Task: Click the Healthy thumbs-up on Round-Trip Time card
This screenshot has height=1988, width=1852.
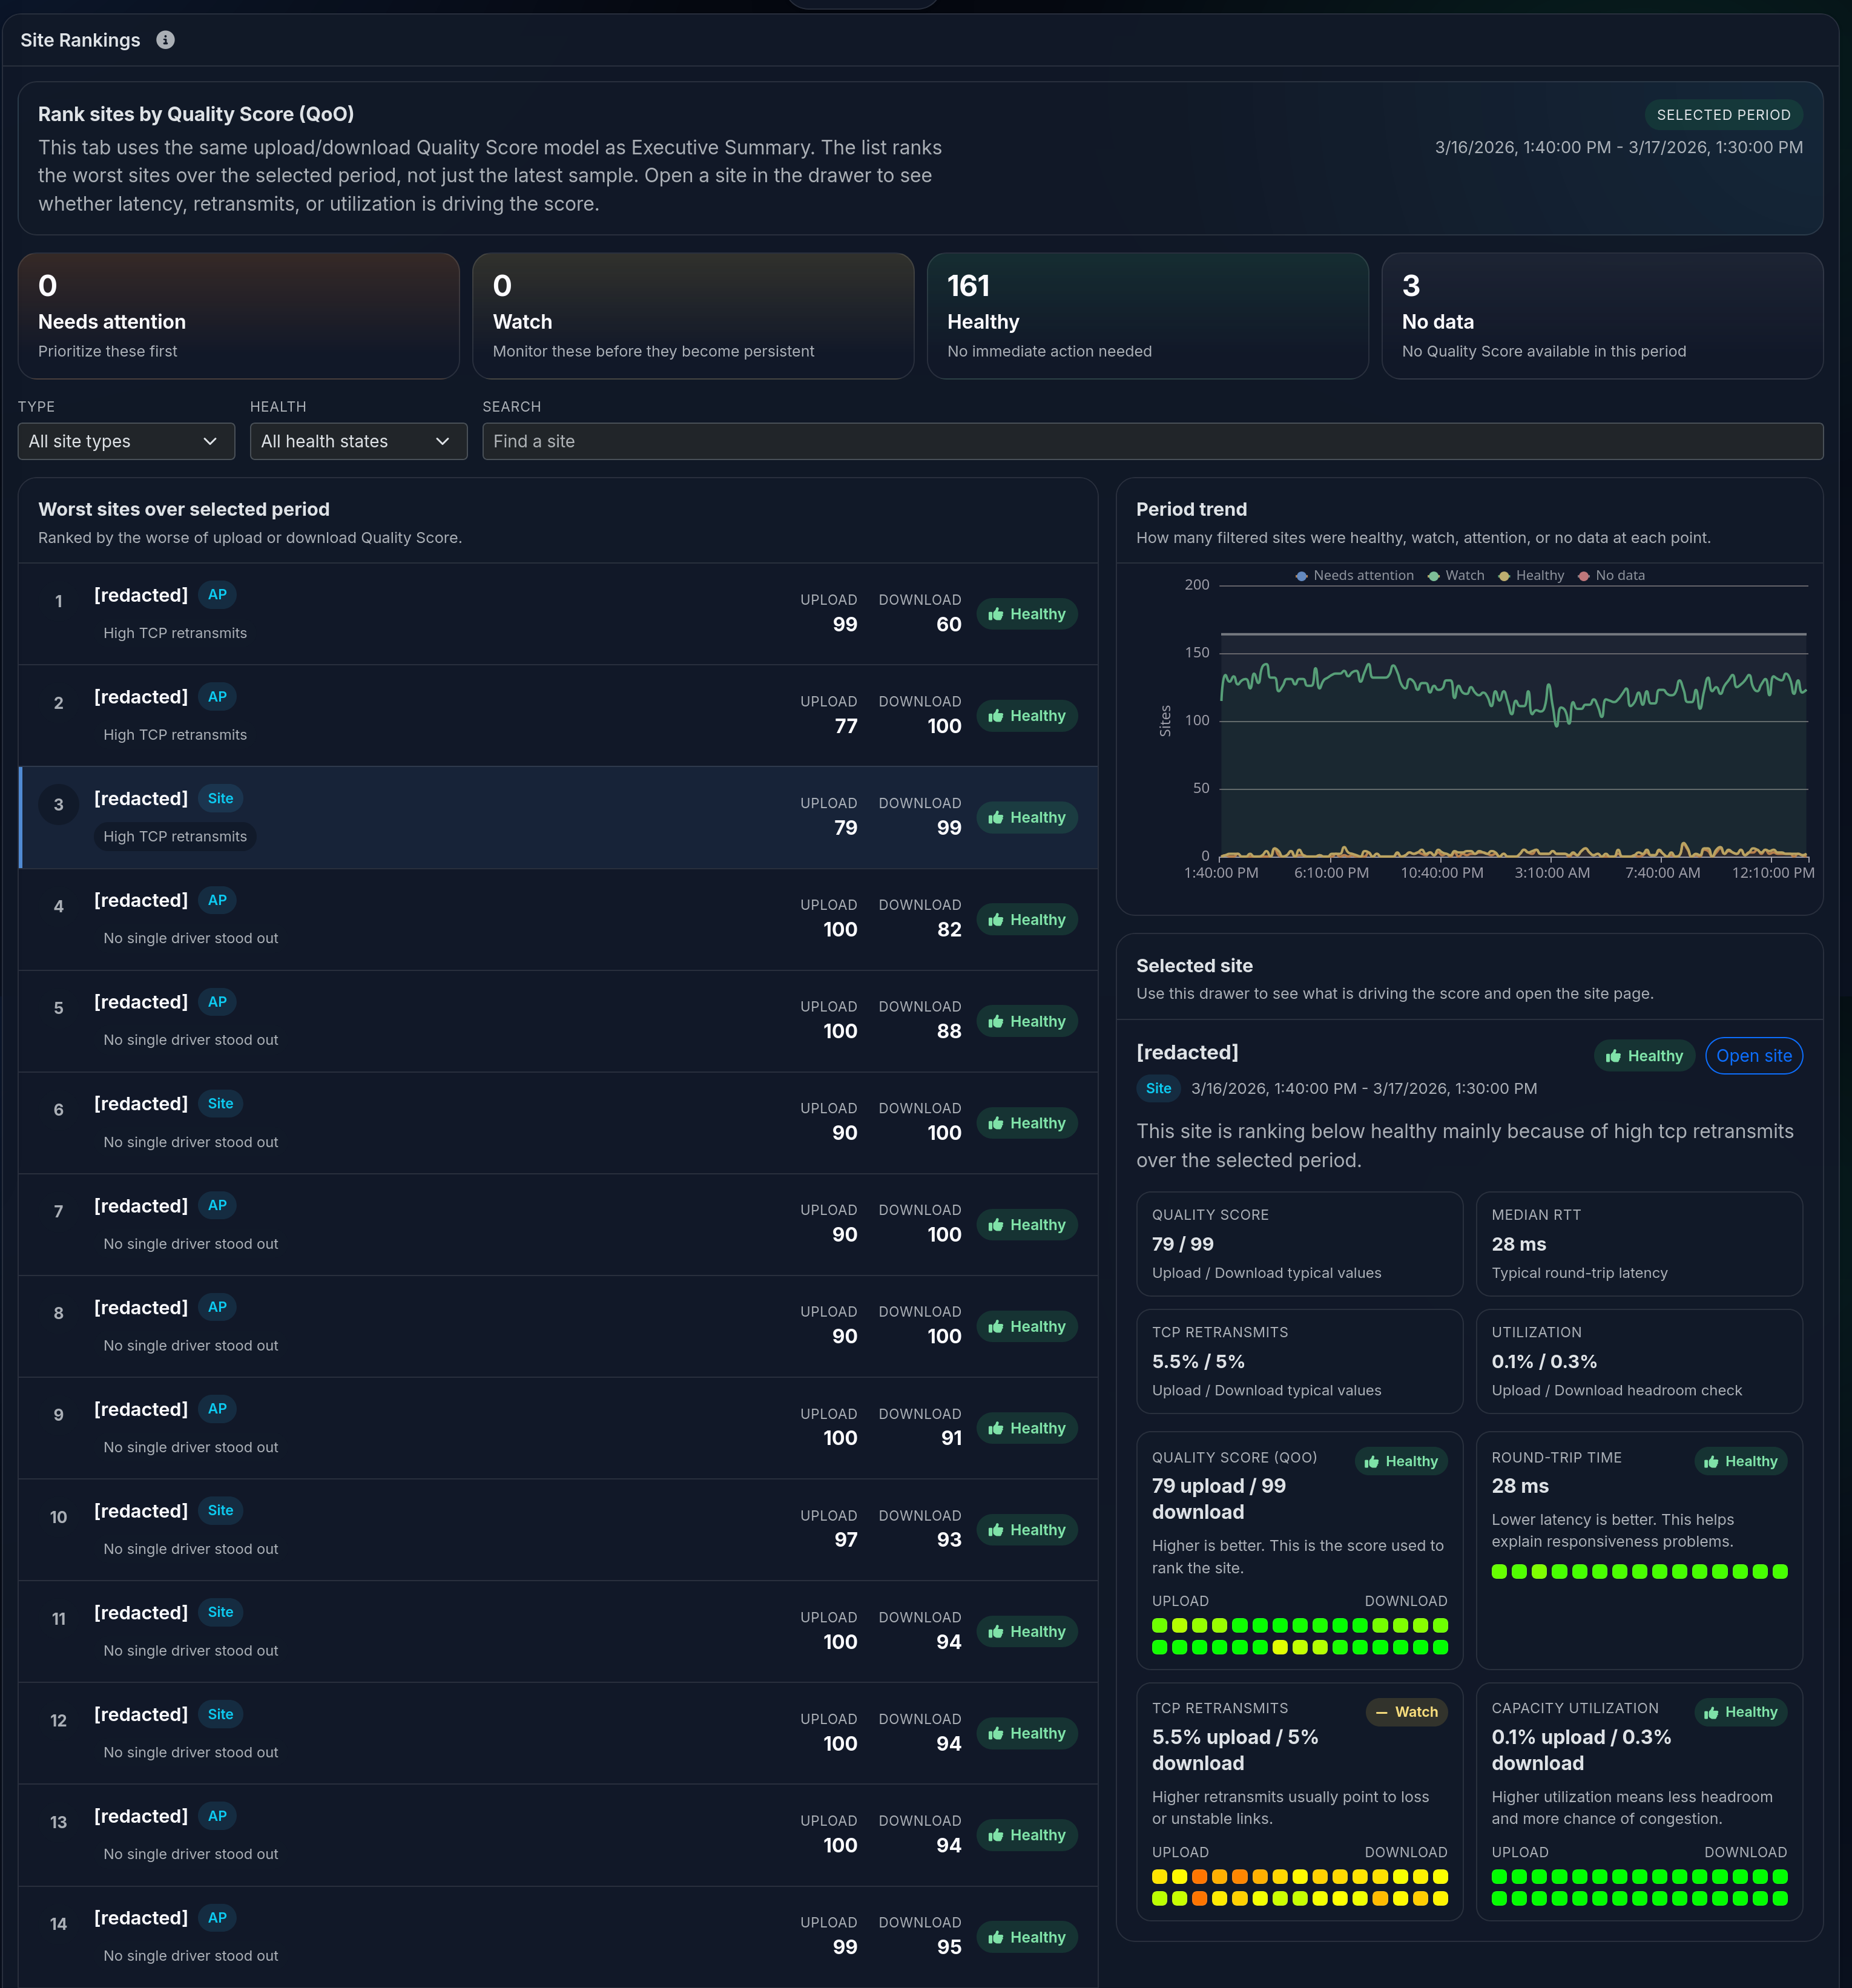Action: [1713, 1461]
